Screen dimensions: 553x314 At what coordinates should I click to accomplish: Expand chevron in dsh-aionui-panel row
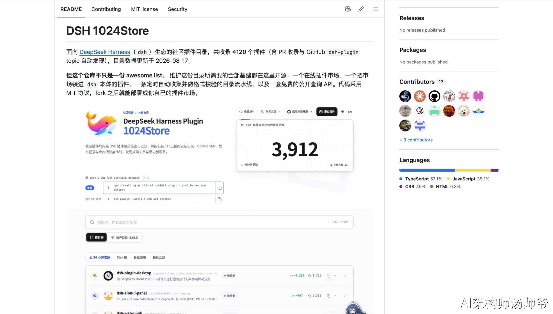[335, 296]
